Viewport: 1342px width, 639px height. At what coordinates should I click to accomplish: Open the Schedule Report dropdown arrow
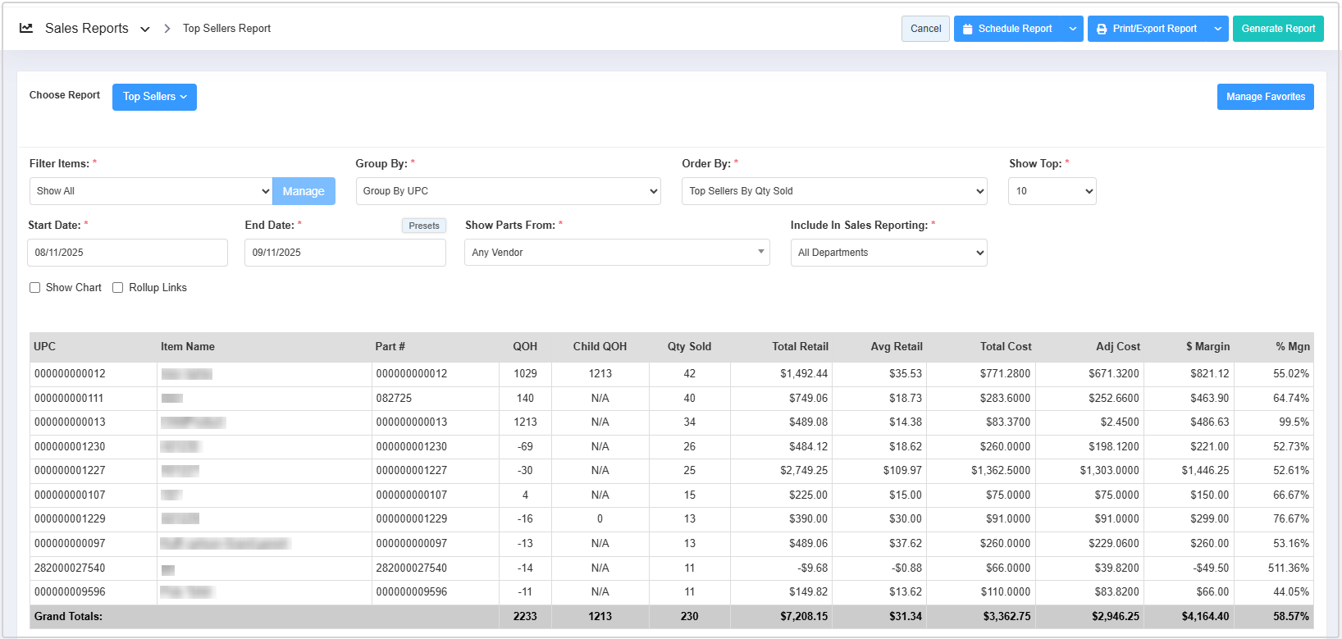(1072, 29)
